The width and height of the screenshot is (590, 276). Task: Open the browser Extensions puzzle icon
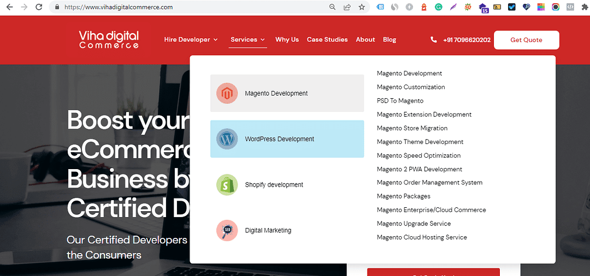(x=584, y=7)
